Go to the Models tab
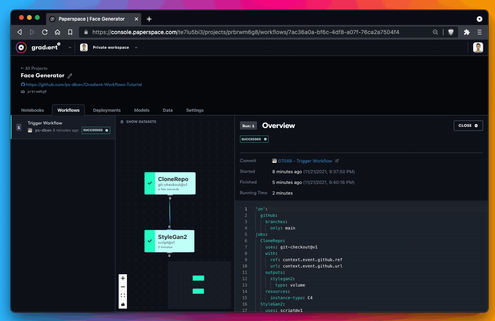 point(142,110)
